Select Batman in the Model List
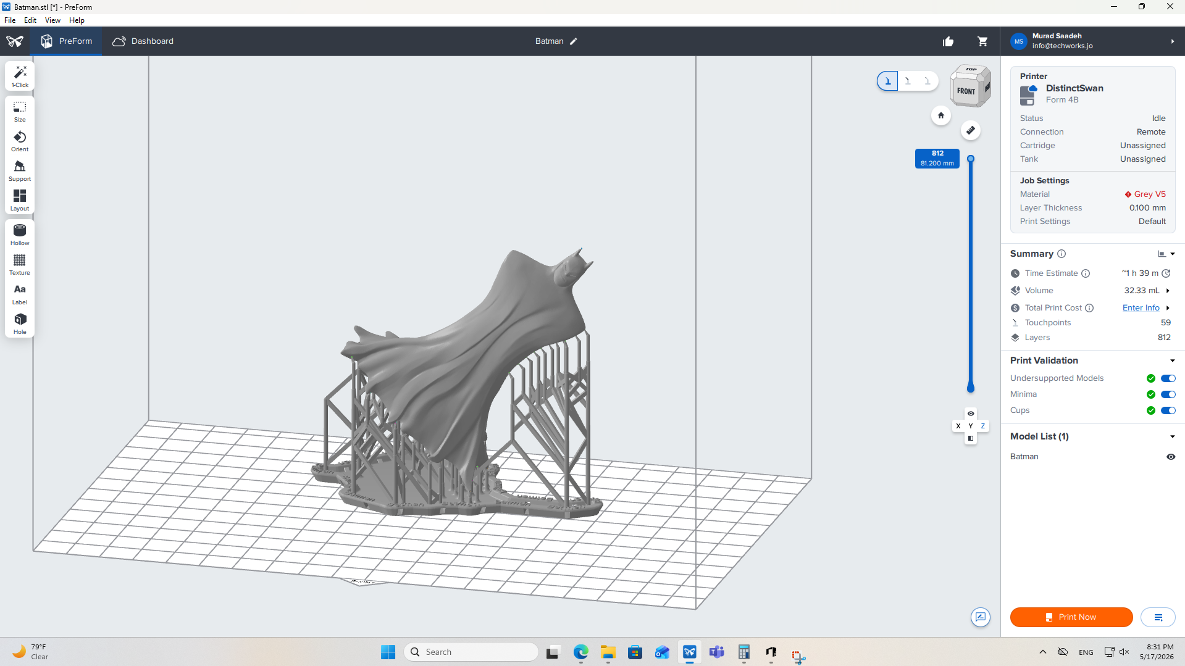This screenshot has width=1185, height=666. coord(1024,457)
